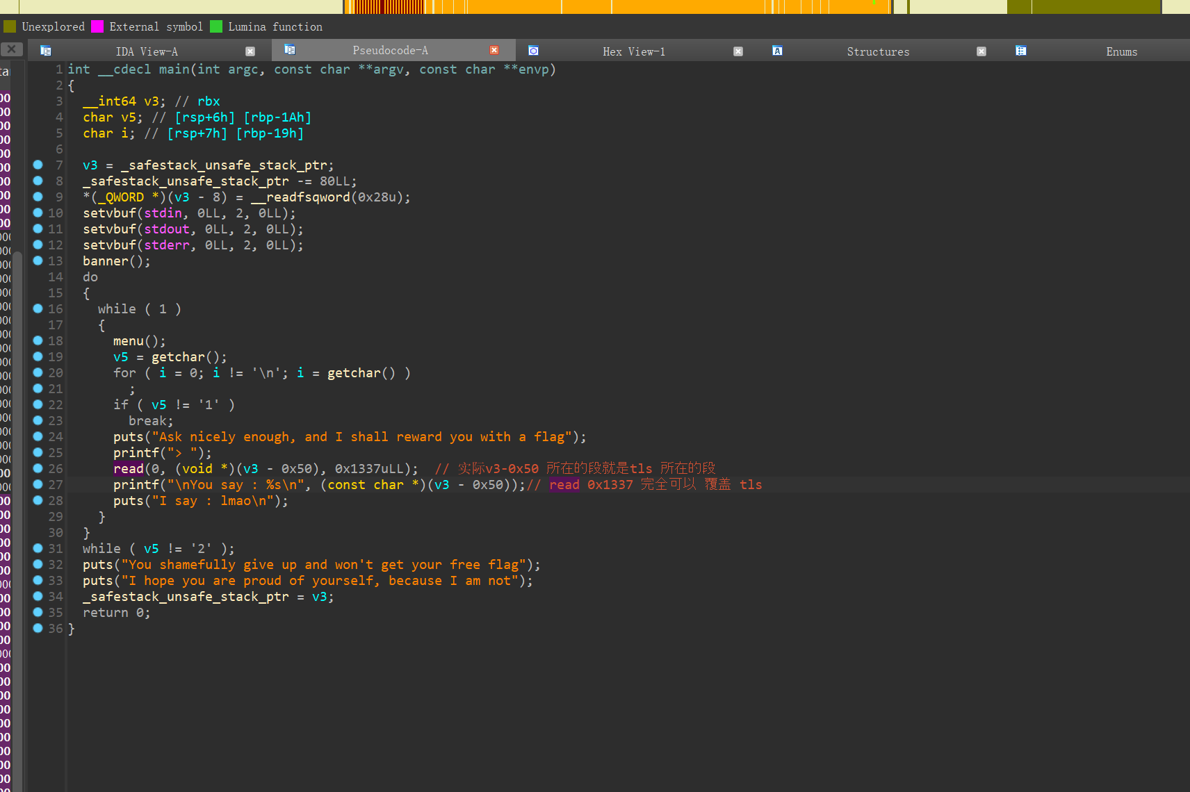Click the main function name in signature

174,69
